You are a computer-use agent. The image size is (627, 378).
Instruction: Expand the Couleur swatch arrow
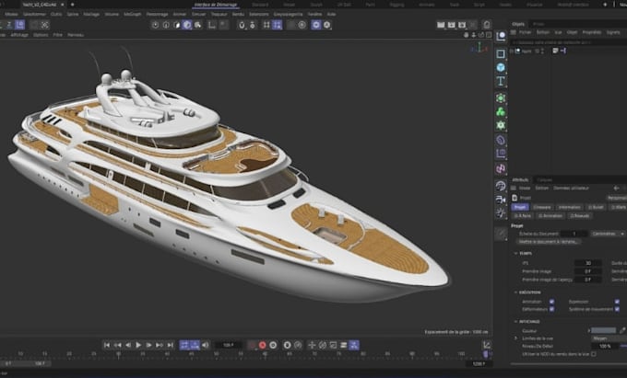tap(588, 330)
